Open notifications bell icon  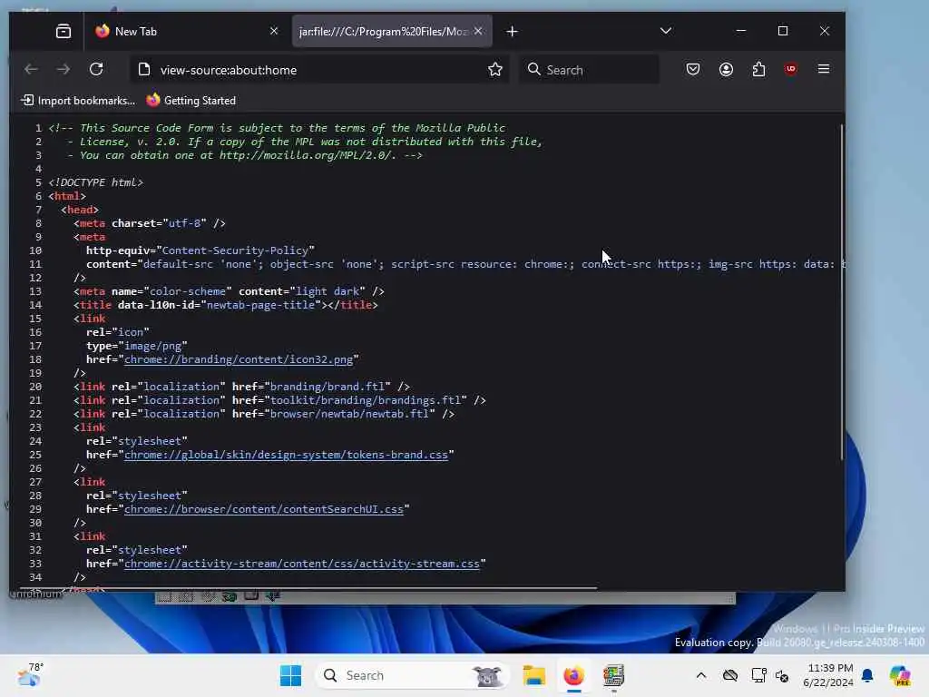tap(867, 675)
